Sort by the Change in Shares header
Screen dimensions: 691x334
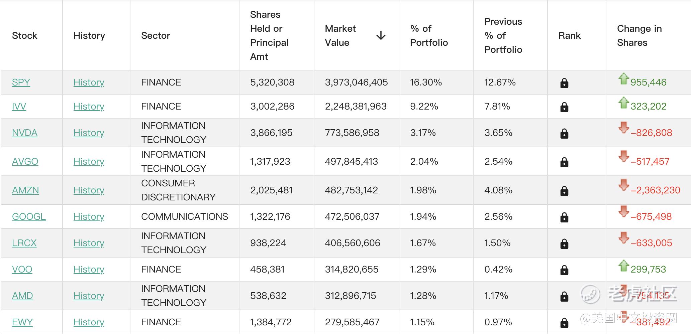[639, 35]
